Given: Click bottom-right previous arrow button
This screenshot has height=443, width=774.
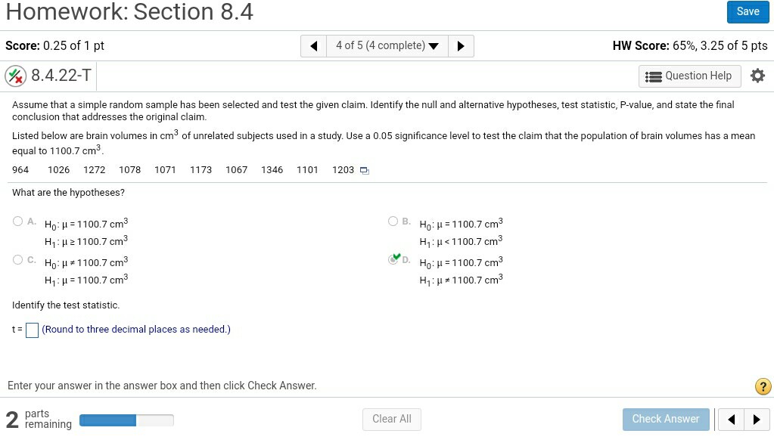Looking at the screenshot, I should tap(732, 419).
